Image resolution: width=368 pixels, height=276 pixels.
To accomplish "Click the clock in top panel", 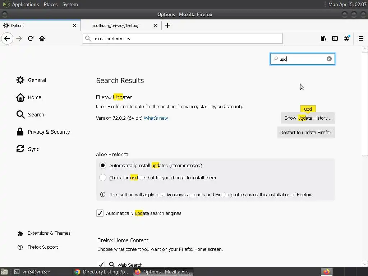I will click(348, 4).
